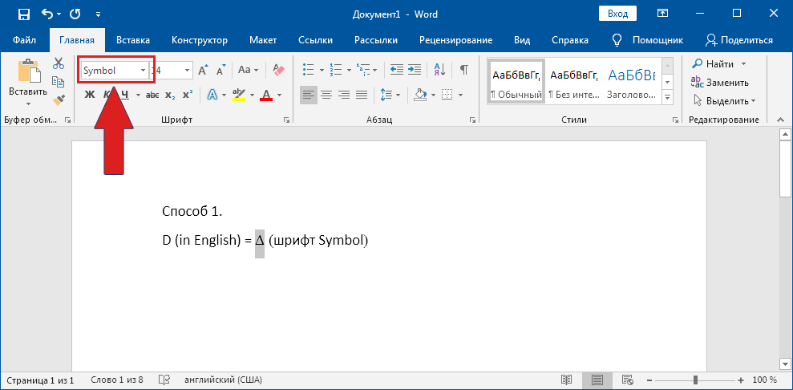Open the font size dropdown
This screenshot has width=793, height=390.
pyautogui.click(x=188, y=71)
